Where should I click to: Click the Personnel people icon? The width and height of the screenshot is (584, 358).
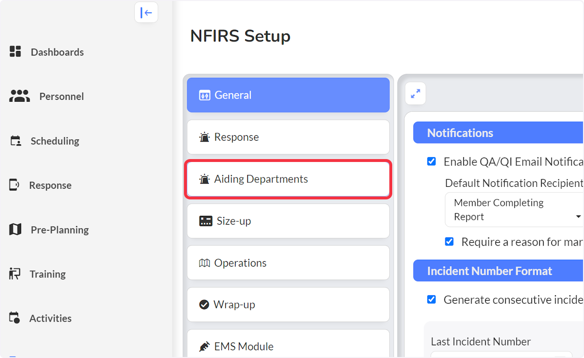(19, 96)
